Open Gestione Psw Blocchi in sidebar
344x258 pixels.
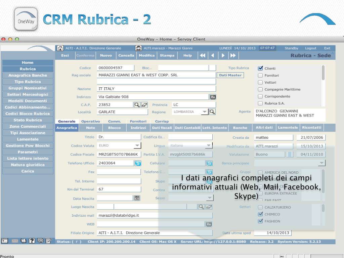click(28, 145)
